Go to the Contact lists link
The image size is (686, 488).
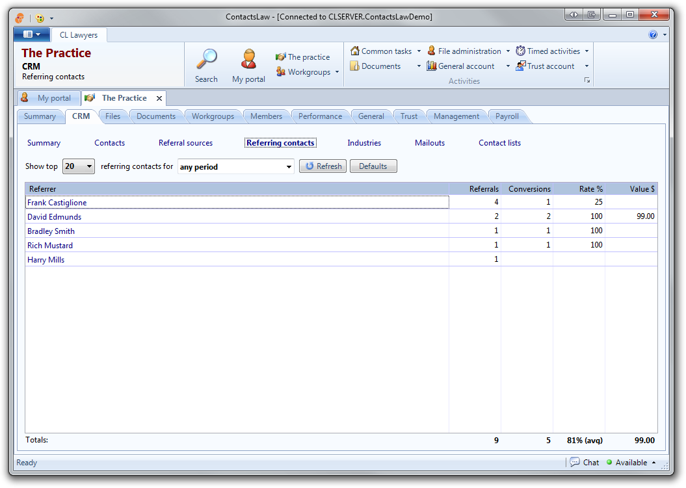pyautogui.click(x=499, y=143)
